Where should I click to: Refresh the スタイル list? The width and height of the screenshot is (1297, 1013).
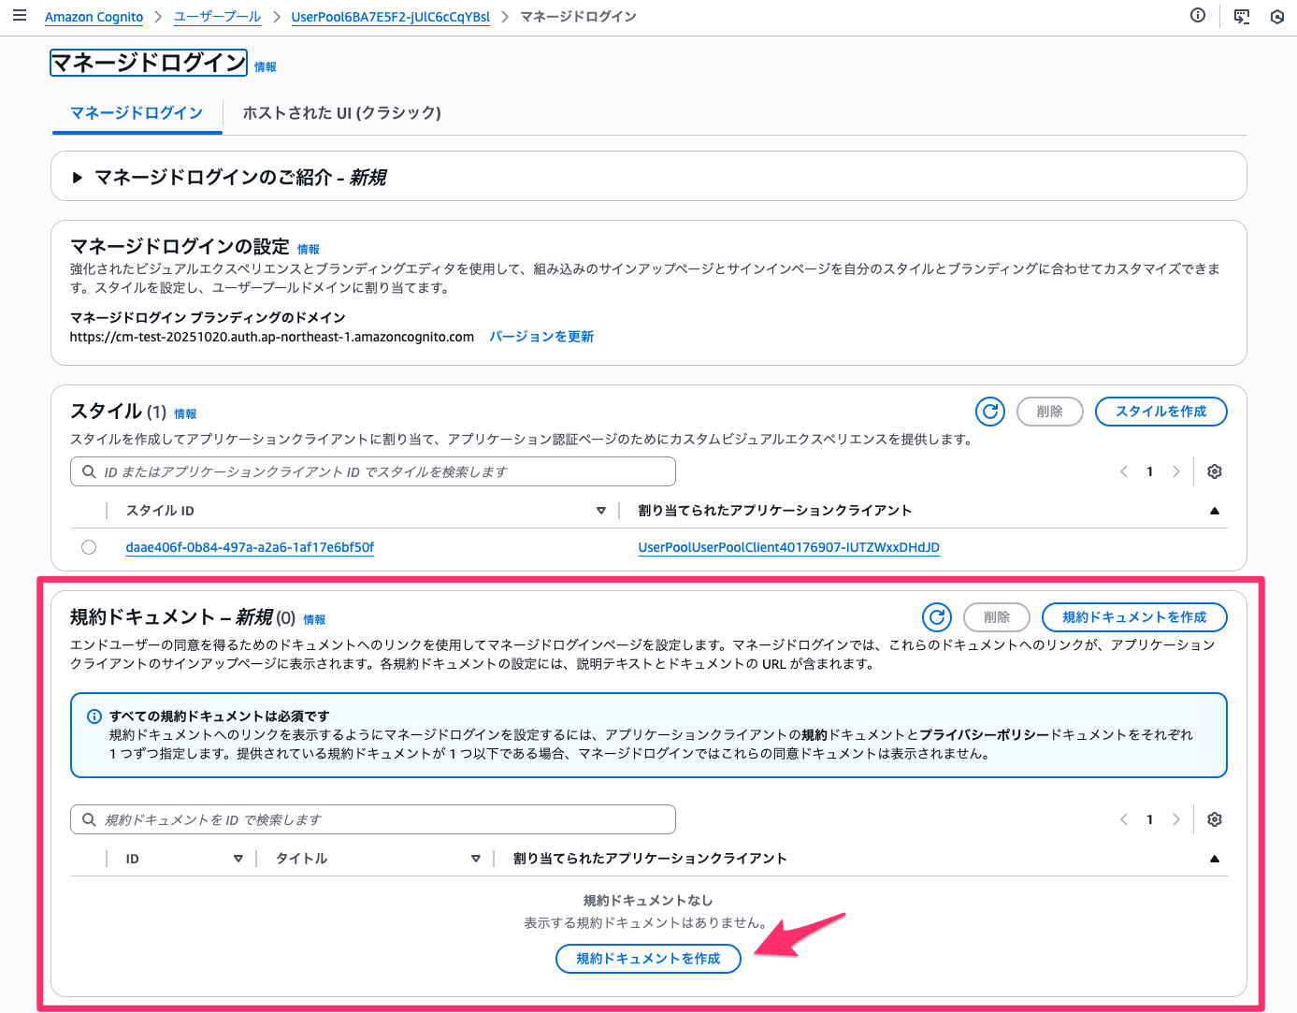click(x=989, y=412)
